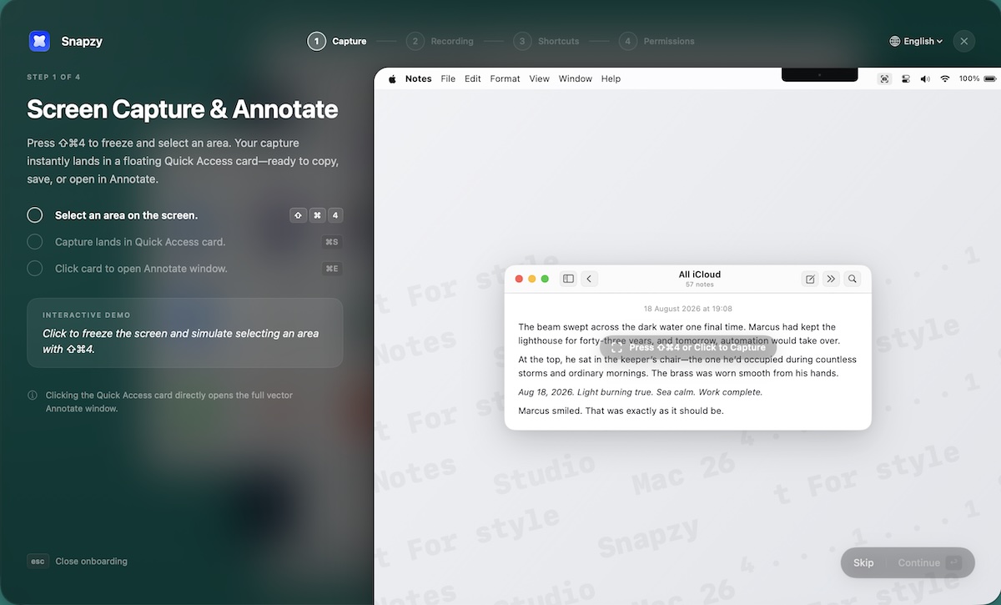Viewport: 1001px width, 605px height.
Task: Click the ⌘S shortcut badge
Action: coord(332,242)
